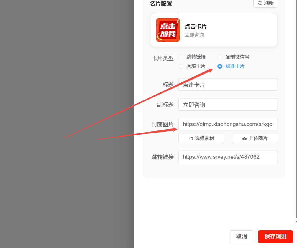This screenshot has height=248, width=297.
Task: Click the 副标题 input containing 立即咨询
Action: click(228, 105)
